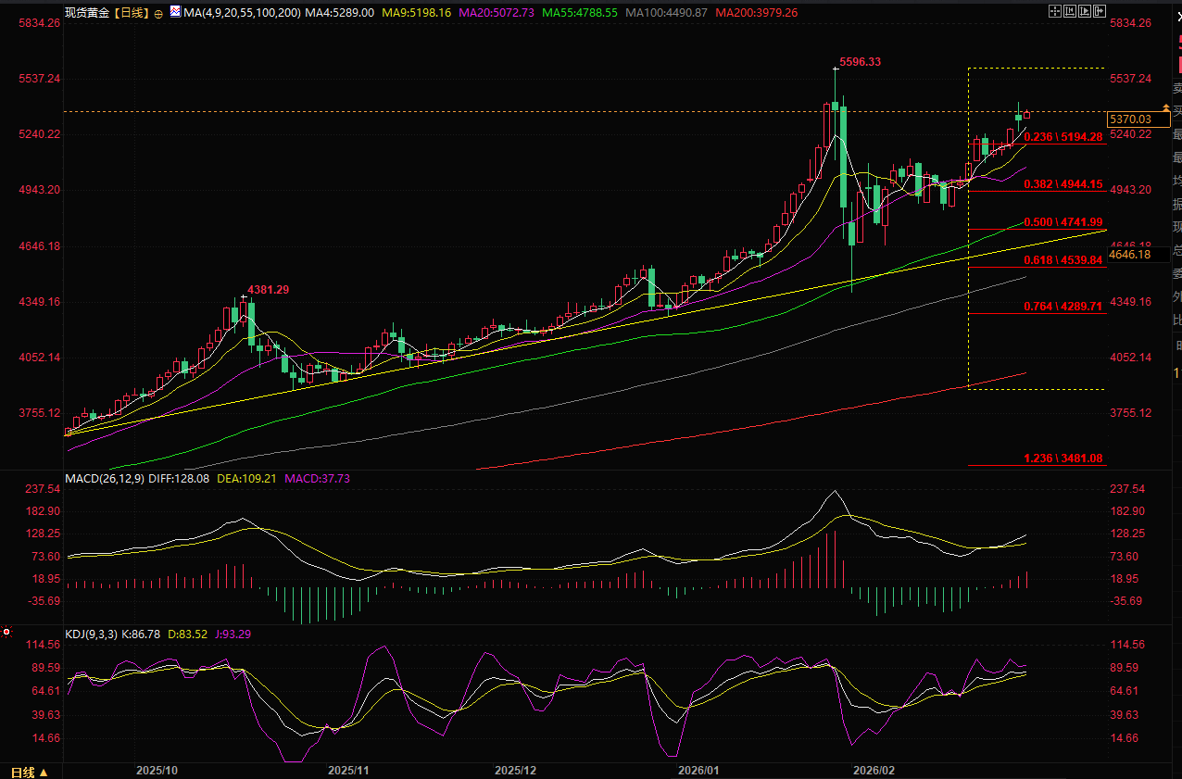Click the 2025/10 date on time axis

[157, 771]
